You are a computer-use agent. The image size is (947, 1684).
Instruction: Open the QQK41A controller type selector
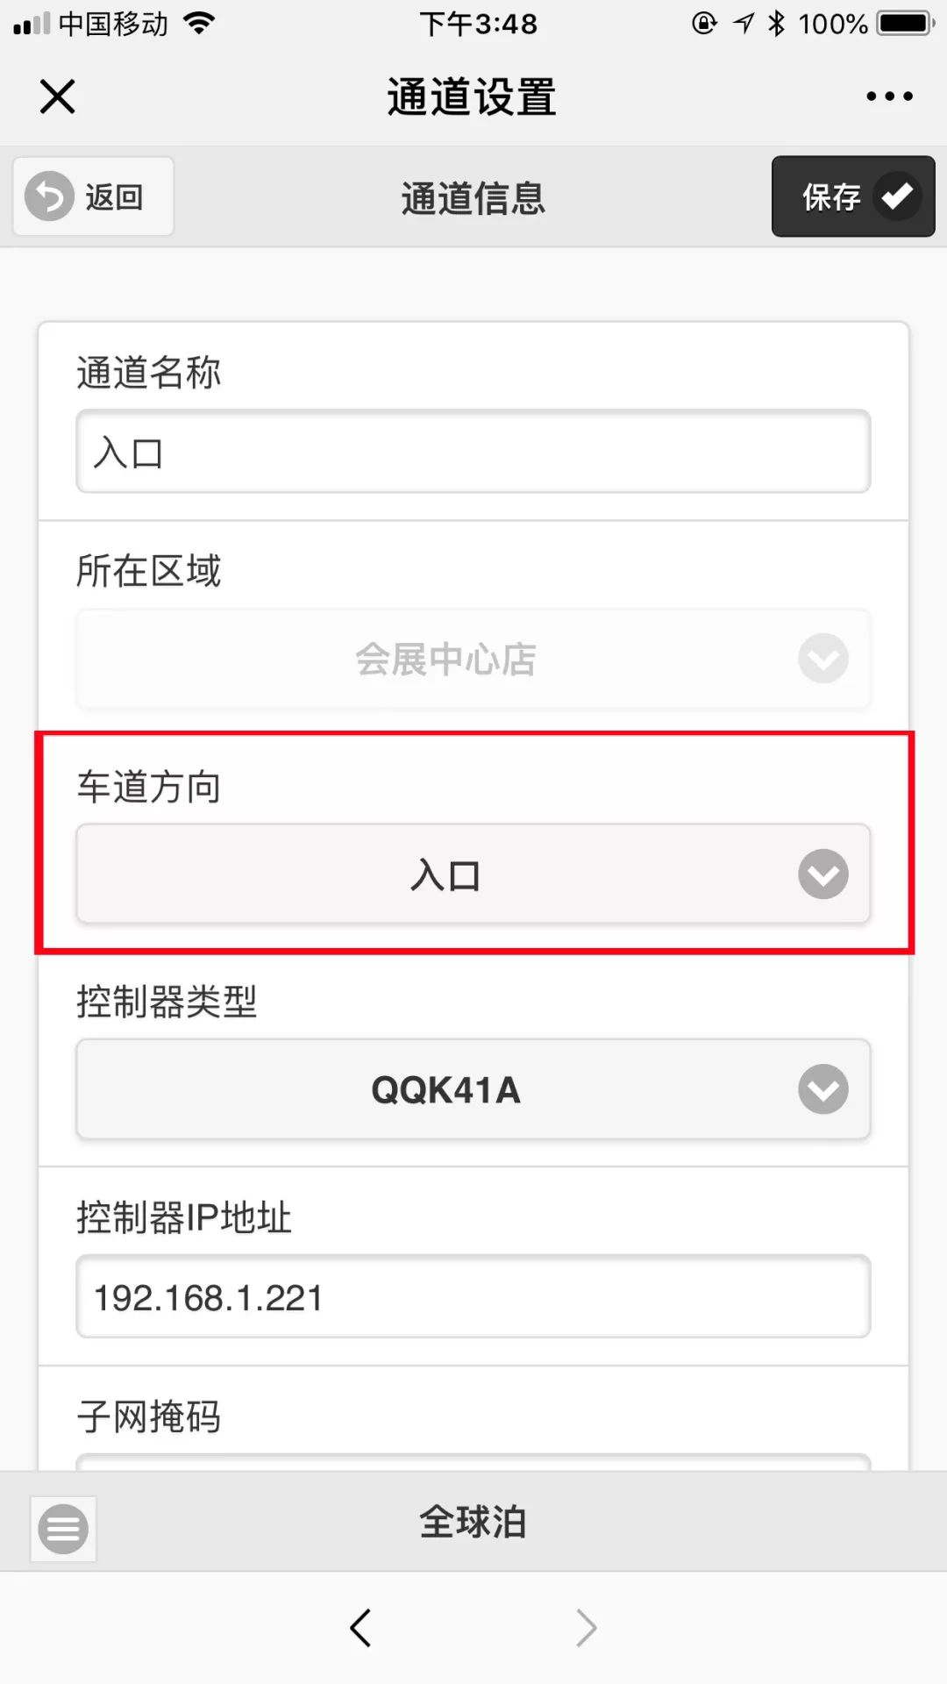coord(473,1089)
